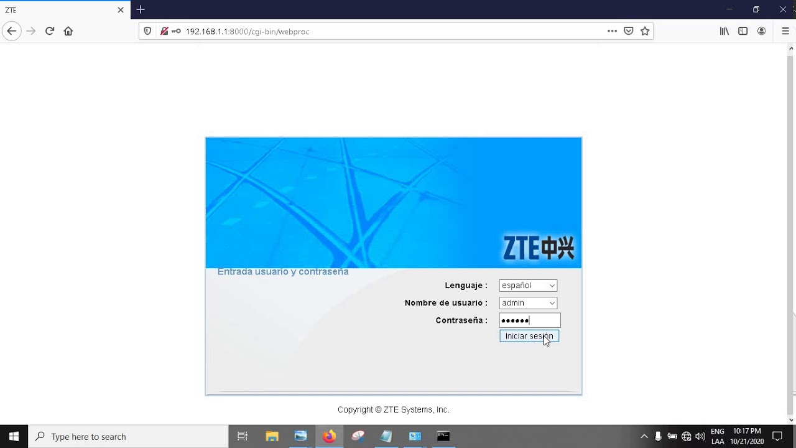This screenshot has height=448, width=796.
Task: Click the 'Nombre de usuario :' label
Action: pos(447,303)
